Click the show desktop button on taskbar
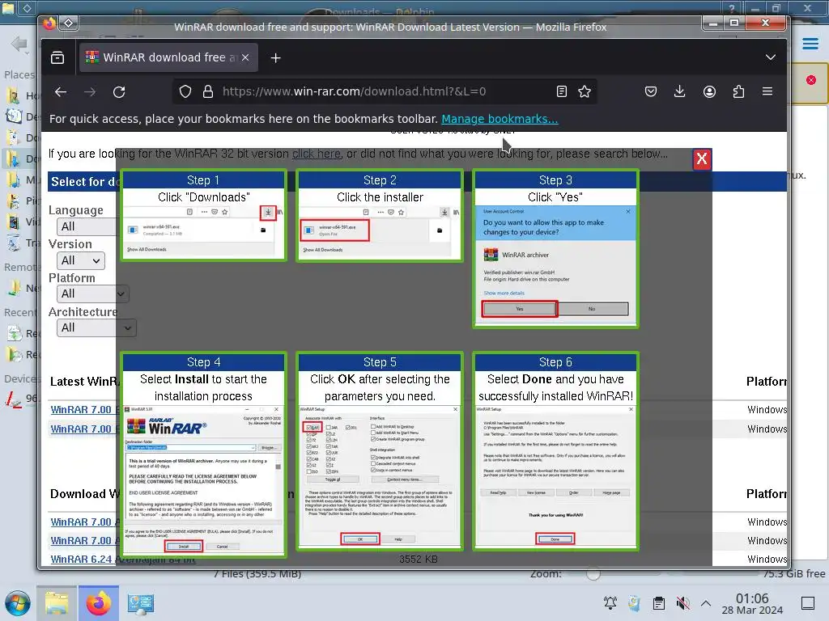Viewport: 829px width, 621px height. click(808, 603)
